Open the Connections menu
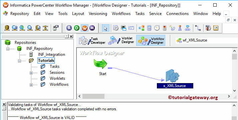The width and height of the screenshot is (238, 120). tap(177, 14)
